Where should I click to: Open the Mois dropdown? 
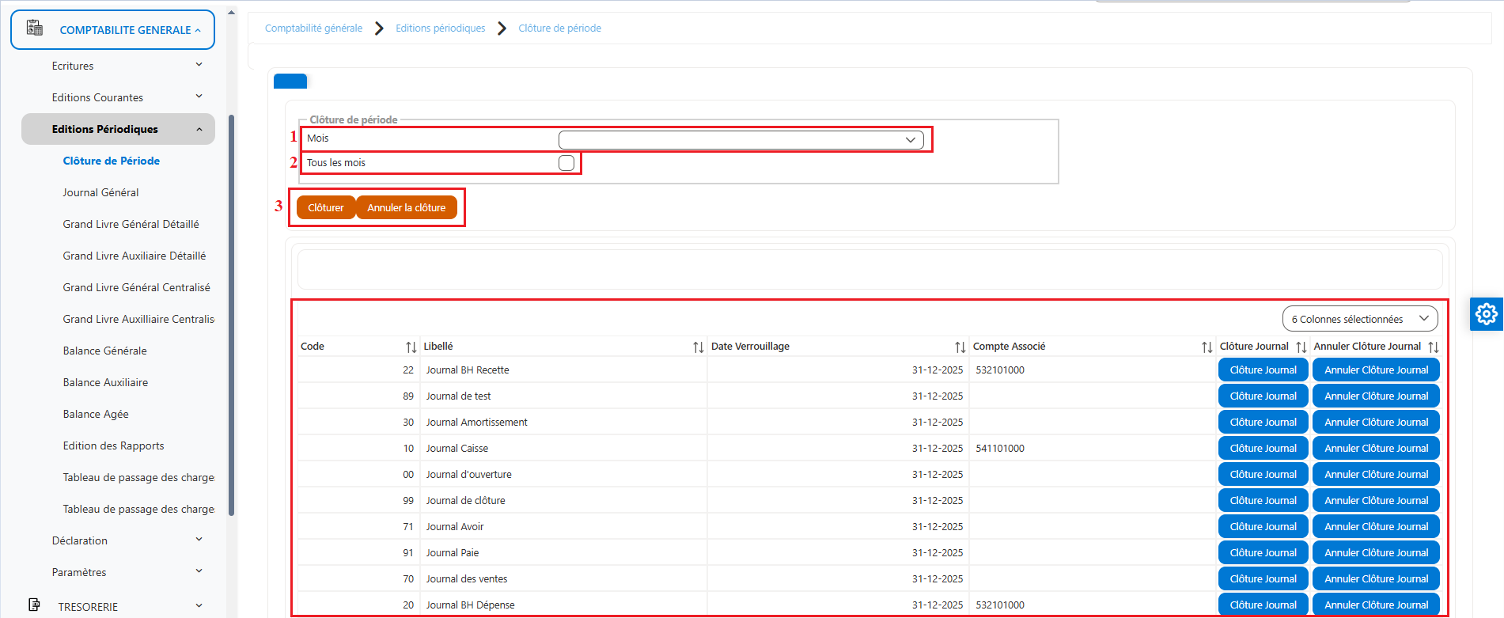(x=741, y=140)
